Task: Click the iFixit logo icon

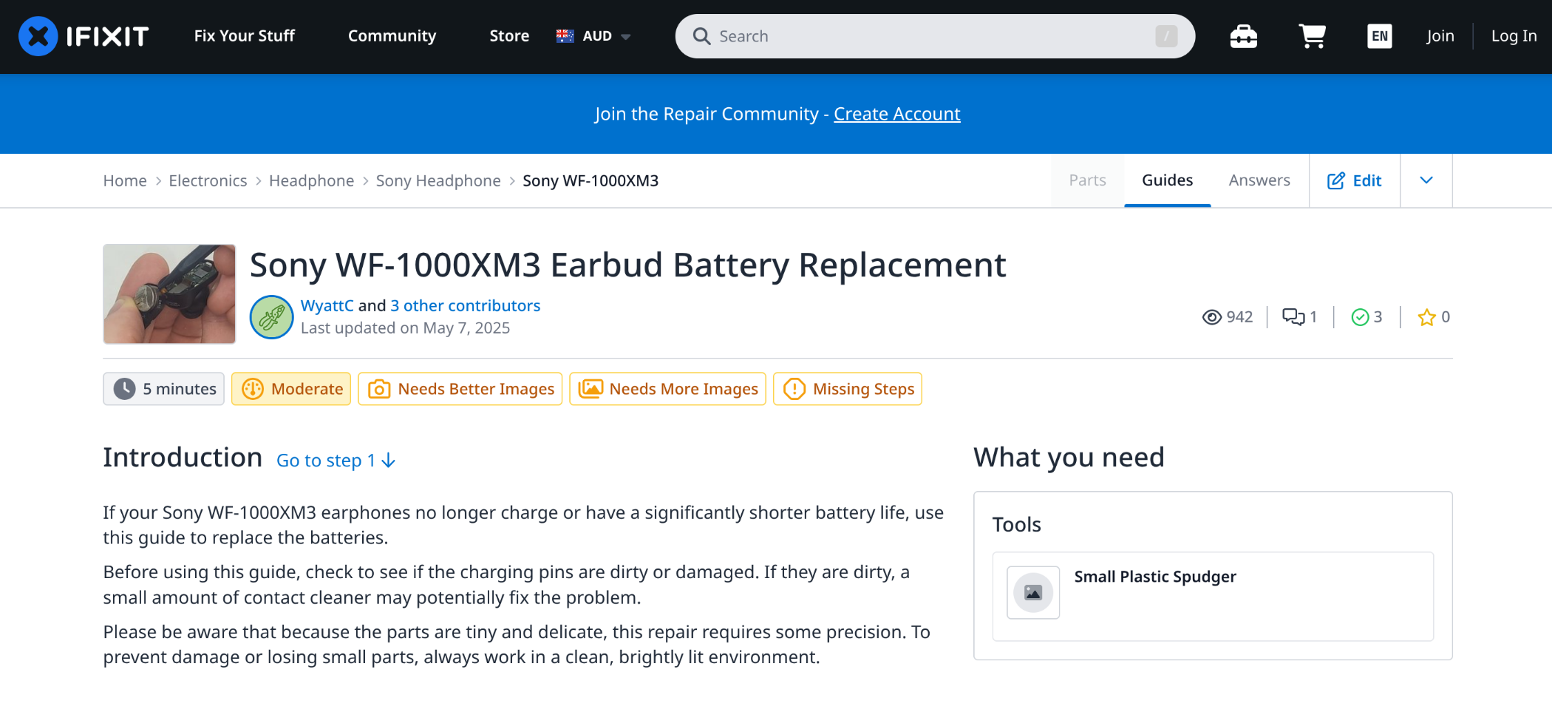Action: coord(38,36)
